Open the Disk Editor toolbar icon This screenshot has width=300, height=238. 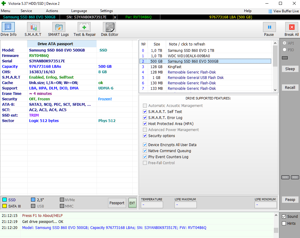(x=110, y=27)
